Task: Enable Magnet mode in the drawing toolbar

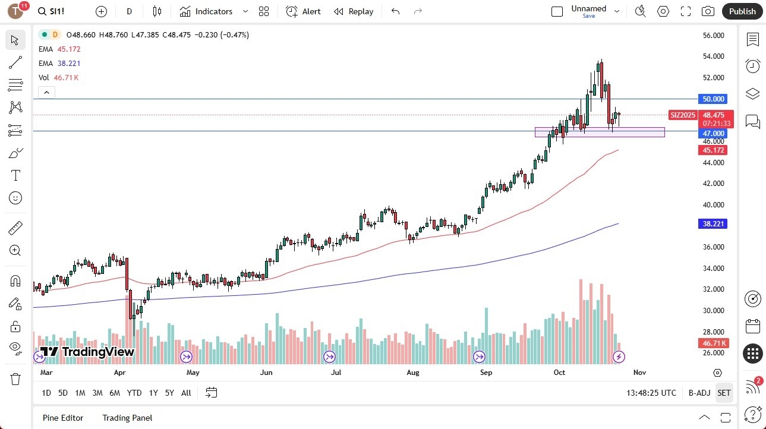Action: [x=15, y=280]
